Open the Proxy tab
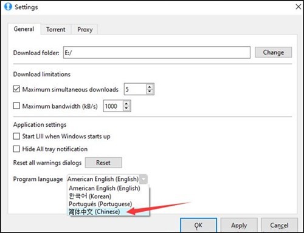304x233 pixels. pos(85,30)
